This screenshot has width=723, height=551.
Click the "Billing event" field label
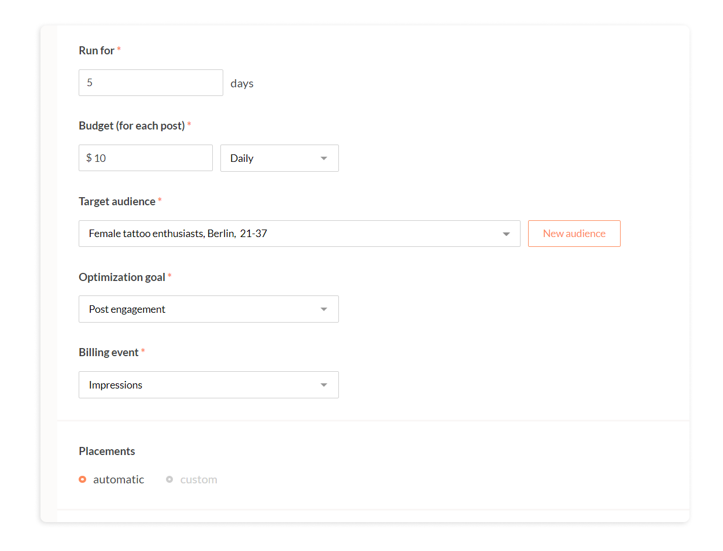click(x=109, y=352)
